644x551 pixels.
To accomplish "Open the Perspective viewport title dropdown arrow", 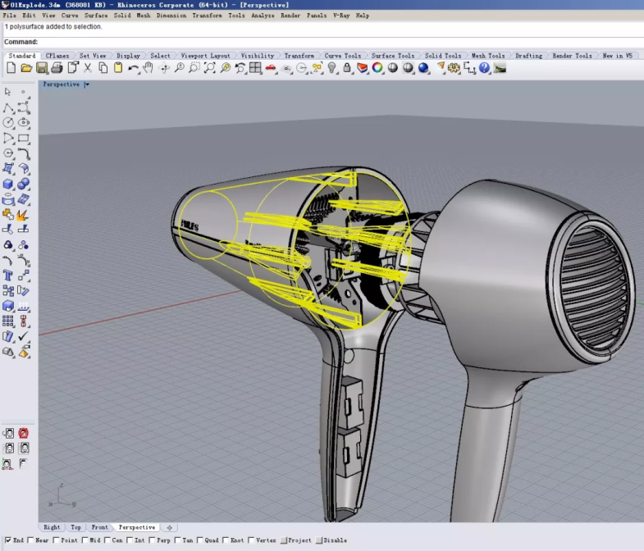I will click(87, 84).
